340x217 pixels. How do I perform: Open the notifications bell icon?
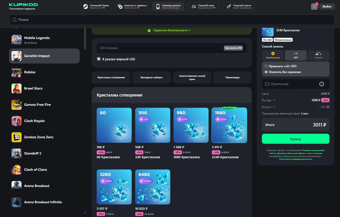point(314,7)
